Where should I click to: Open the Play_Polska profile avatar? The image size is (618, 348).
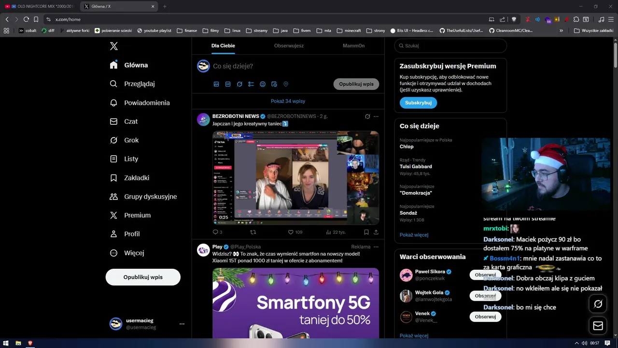[x=203, y=250]
